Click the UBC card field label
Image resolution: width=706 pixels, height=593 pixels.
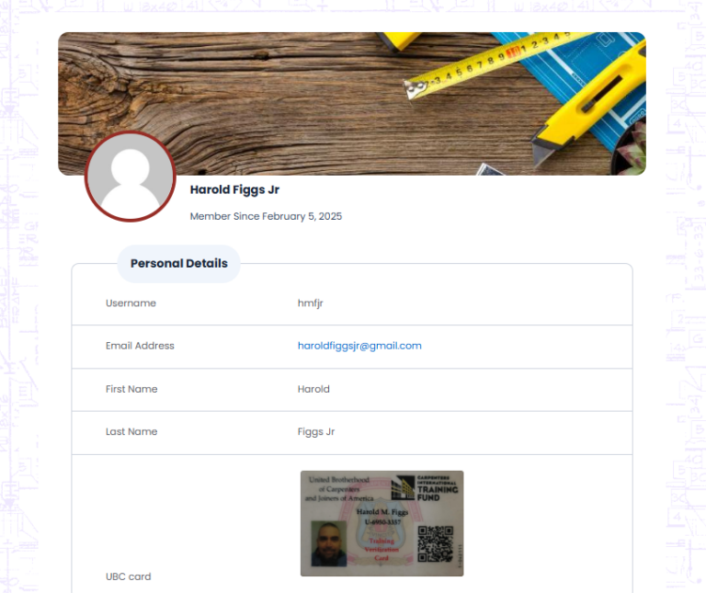point(129,576)
